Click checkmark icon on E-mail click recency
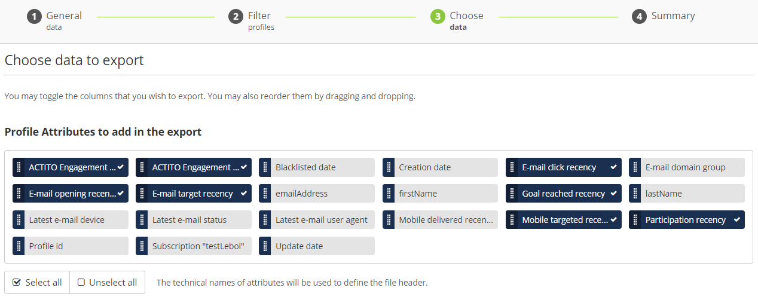This screenshot has width=758, height=303. tap(613, 167)
